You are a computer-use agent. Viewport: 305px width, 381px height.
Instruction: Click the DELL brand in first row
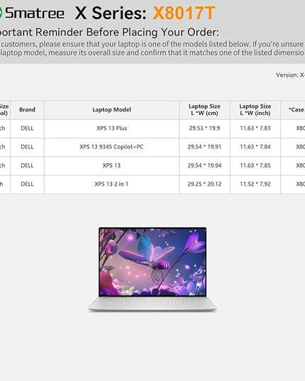(x=27, y=128)
